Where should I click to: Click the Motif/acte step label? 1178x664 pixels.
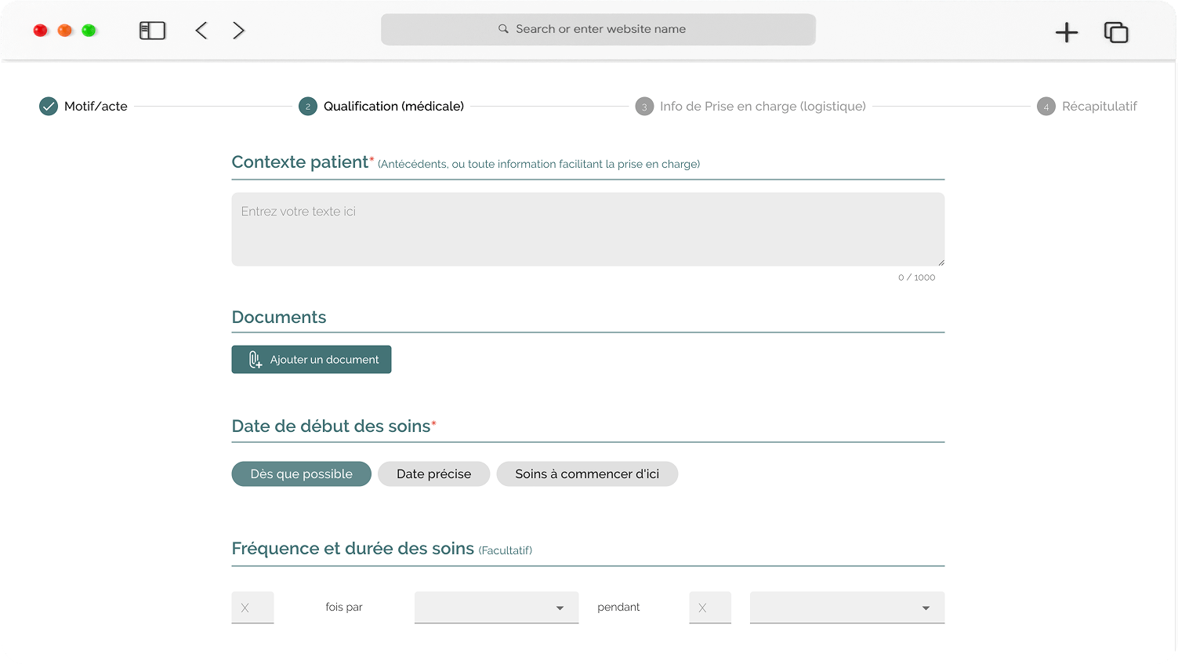click(x=96, y=107)
